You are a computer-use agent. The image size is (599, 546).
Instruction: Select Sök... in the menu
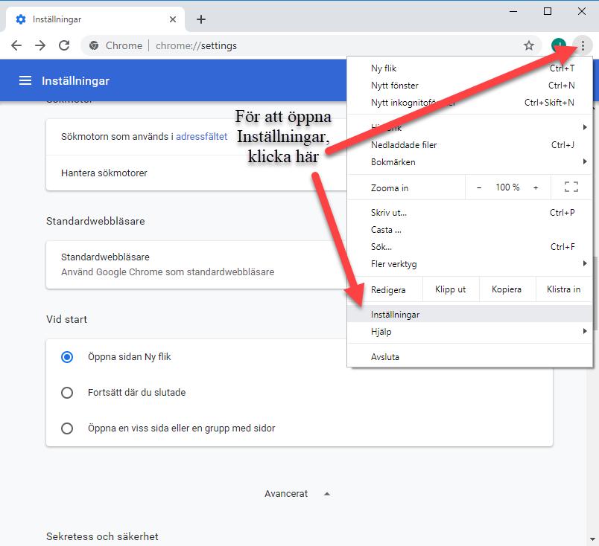point(470,247)
